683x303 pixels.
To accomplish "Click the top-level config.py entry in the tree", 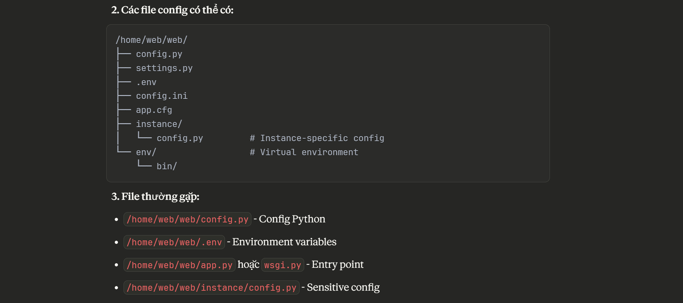I will [159, 54].
